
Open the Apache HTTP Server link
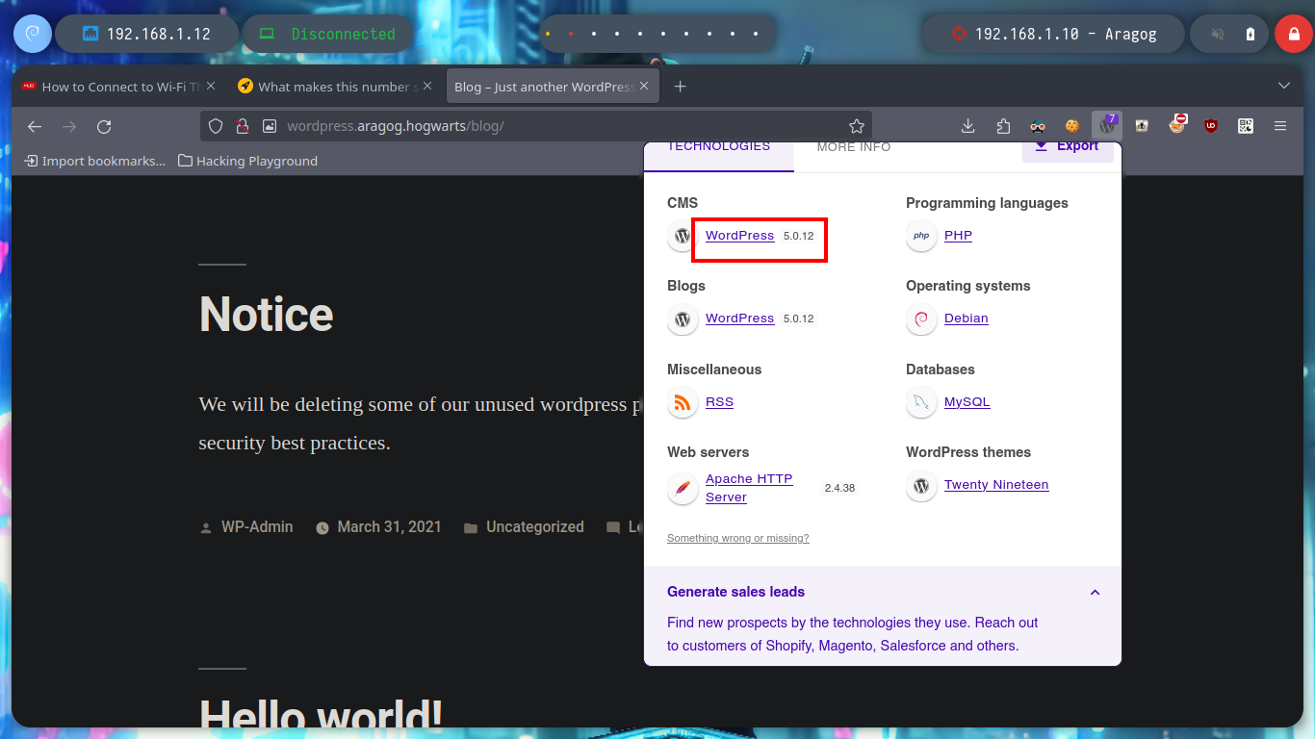(749, 488)
